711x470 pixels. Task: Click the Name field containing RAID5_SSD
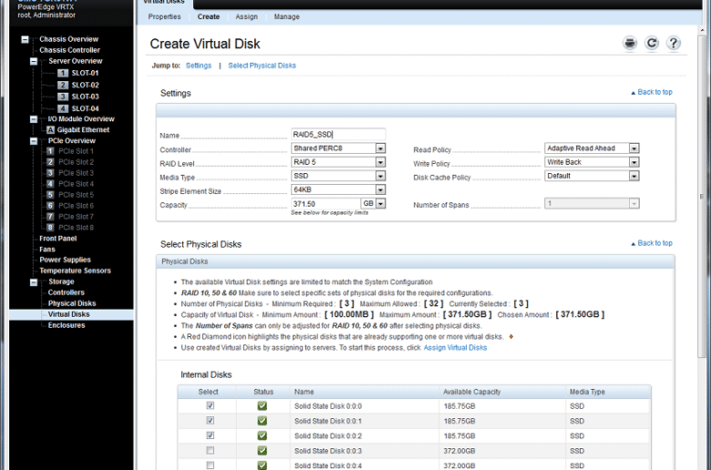click(x=338, y=134)
